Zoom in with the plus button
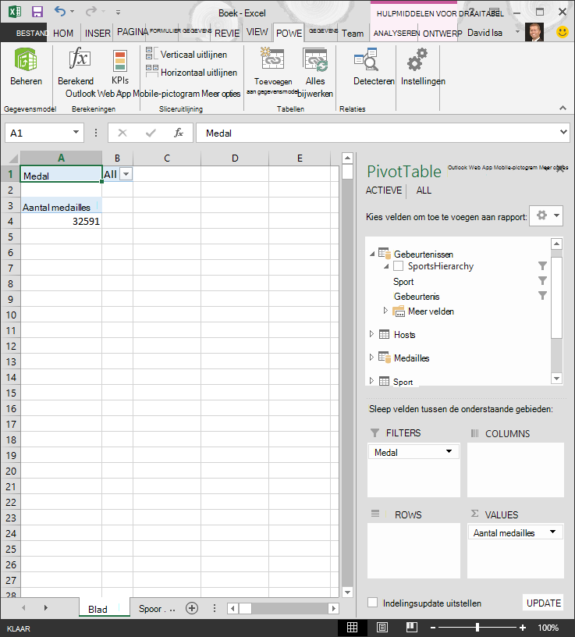 [x=523, y=628]
